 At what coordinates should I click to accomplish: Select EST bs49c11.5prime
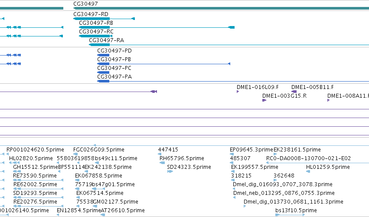point(116,158)
